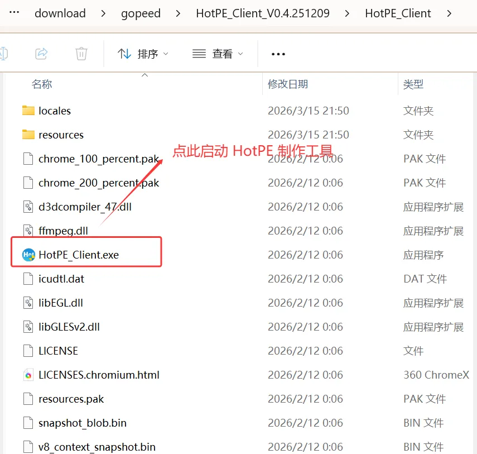This screenshot has width=477, height=454.
Task: Expand chevron after the download breadcrumb
Action: click(x=103, y=13)
